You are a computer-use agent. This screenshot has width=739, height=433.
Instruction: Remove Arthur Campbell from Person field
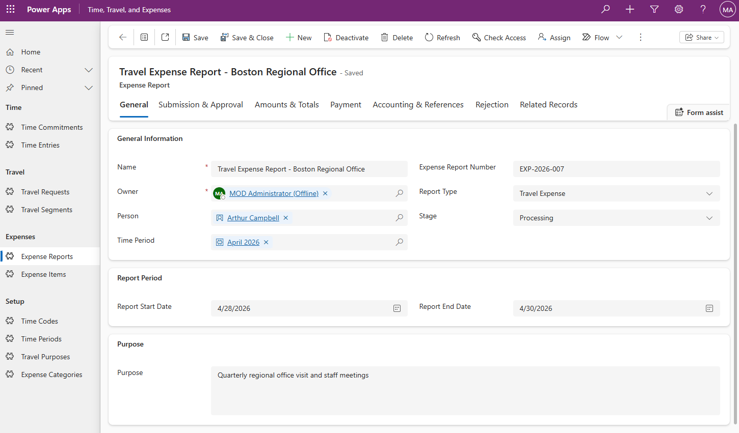286,218
